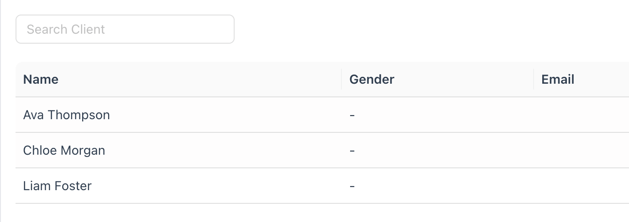Select the Liam Foster client name
629x222 pixels.
[58, 186]
